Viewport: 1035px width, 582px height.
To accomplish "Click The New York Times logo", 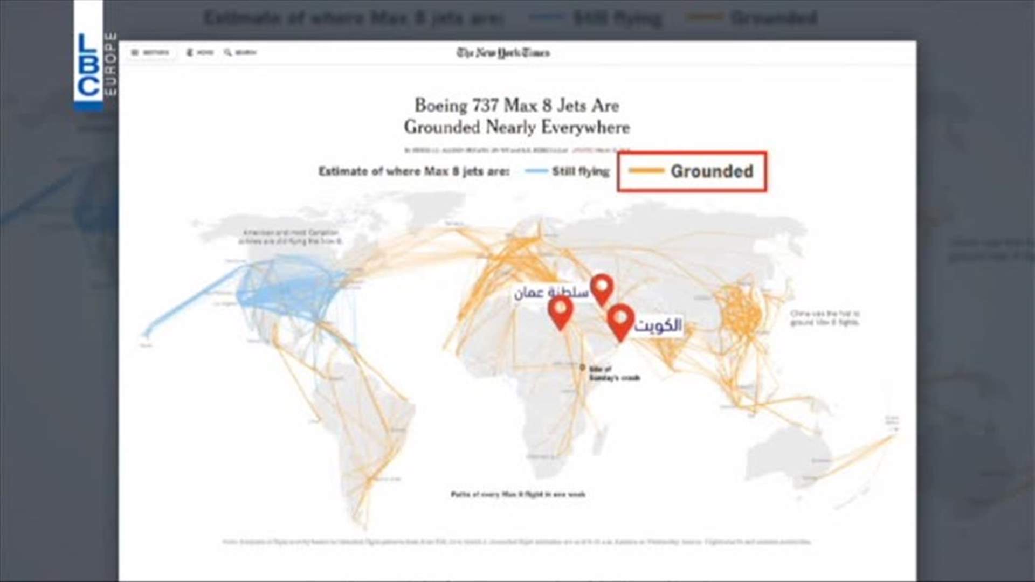I will 503,53.
